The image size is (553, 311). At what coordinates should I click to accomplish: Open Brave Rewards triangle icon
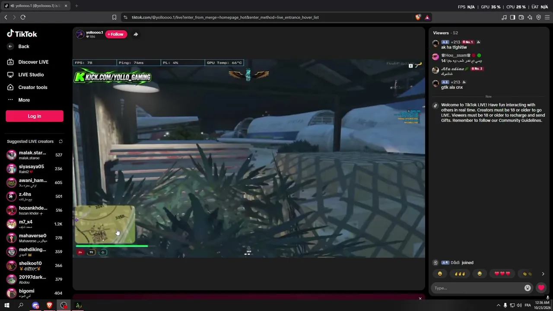click(427, 17)
